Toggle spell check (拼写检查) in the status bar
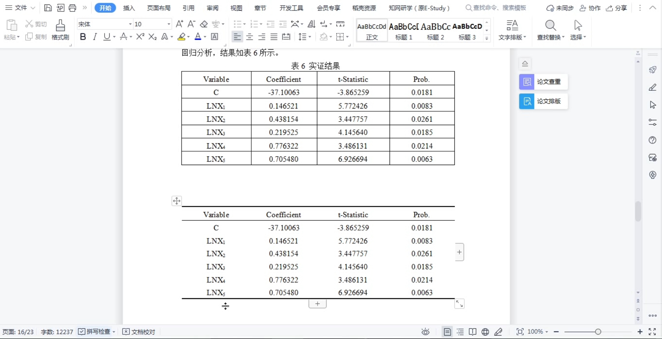The image size is (662, 339). (x=94, y=331)
